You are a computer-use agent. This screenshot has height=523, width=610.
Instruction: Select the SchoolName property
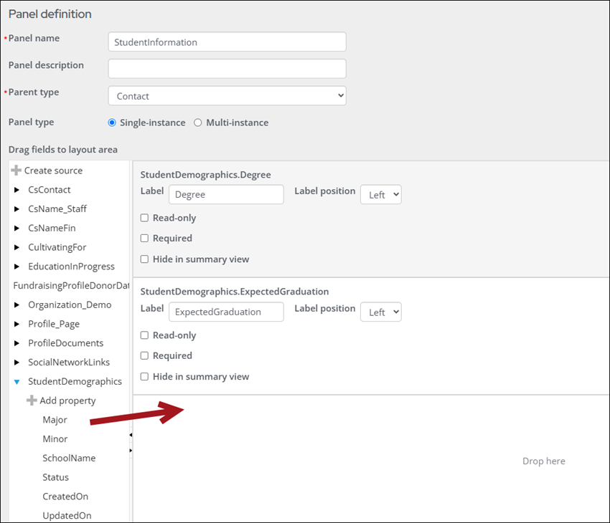69,458
